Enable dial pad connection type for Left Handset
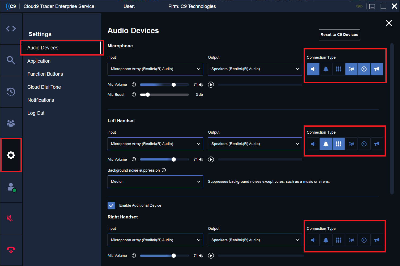 click(x=339, y=144)
